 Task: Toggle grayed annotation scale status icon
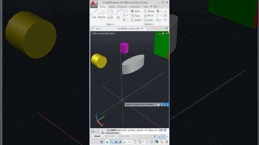[x=125, y=142]
